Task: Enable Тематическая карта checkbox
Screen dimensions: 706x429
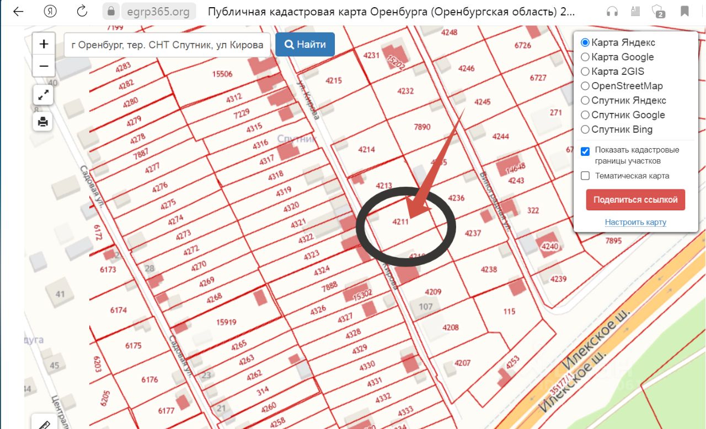Action: (586, 176)
